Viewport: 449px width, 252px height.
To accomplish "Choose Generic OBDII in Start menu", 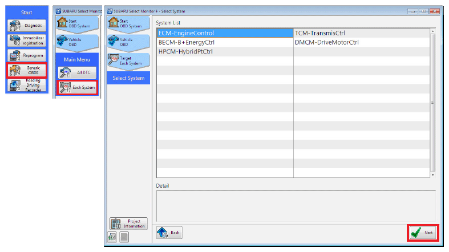I will pyautogui.click(x=27, y=70).
